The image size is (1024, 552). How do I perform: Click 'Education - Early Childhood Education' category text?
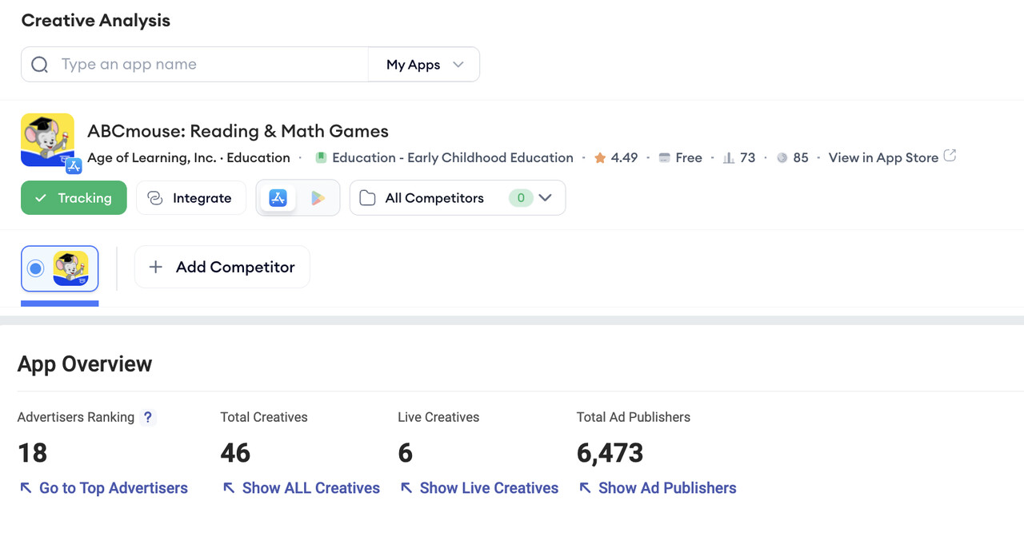[453, 158]
